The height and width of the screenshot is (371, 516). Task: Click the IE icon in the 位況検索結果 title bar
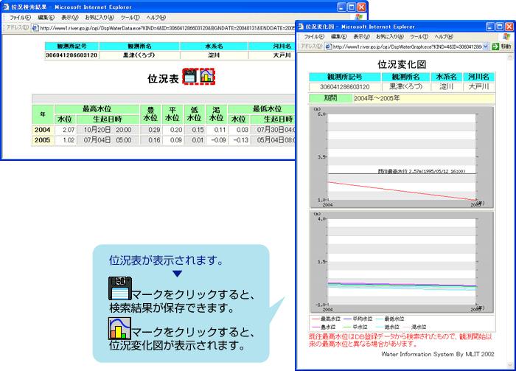(6, 6)
